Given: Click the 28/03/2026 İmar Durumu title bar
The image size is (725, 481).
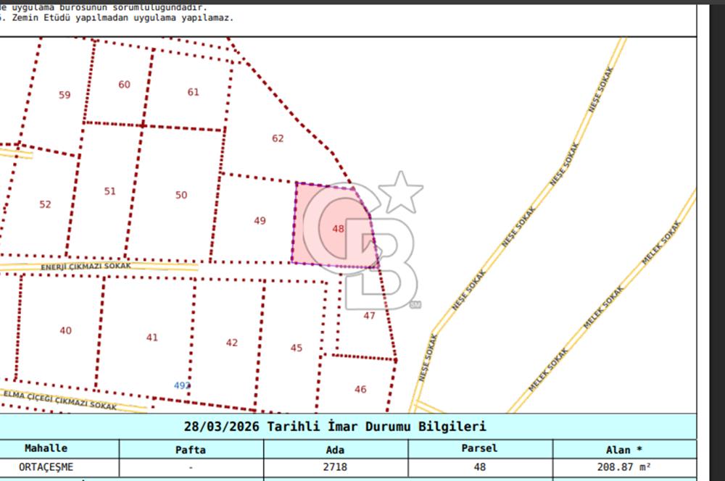Looking at the screenshot, I should pyautogui.click(x=337, y=427).
